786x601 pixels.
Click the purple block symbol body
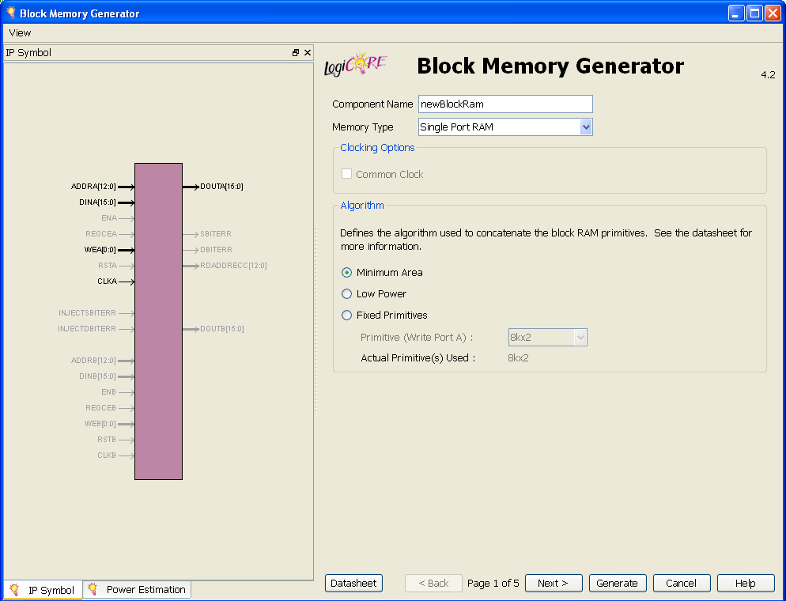158,321
